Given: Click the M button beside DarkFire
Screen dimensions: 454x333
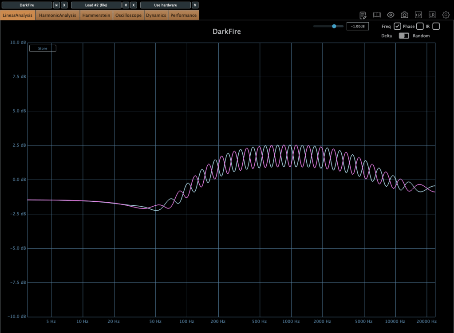Looking at the screenshot, I should tap(56, 5).
